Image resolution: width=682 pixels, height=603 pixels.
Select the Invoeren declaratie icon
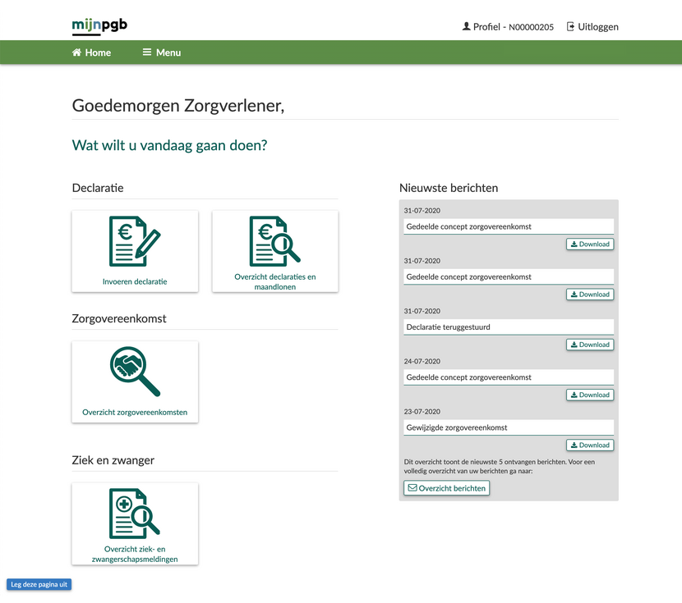point(135,242)
